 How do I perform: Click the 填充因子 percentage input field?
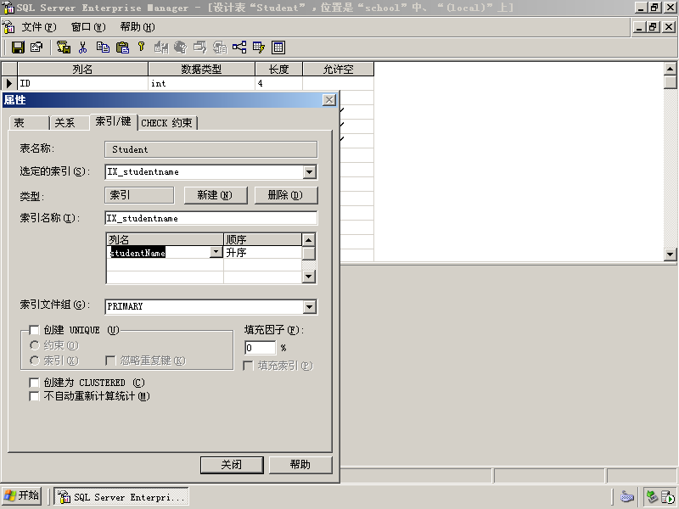[261, 348]
